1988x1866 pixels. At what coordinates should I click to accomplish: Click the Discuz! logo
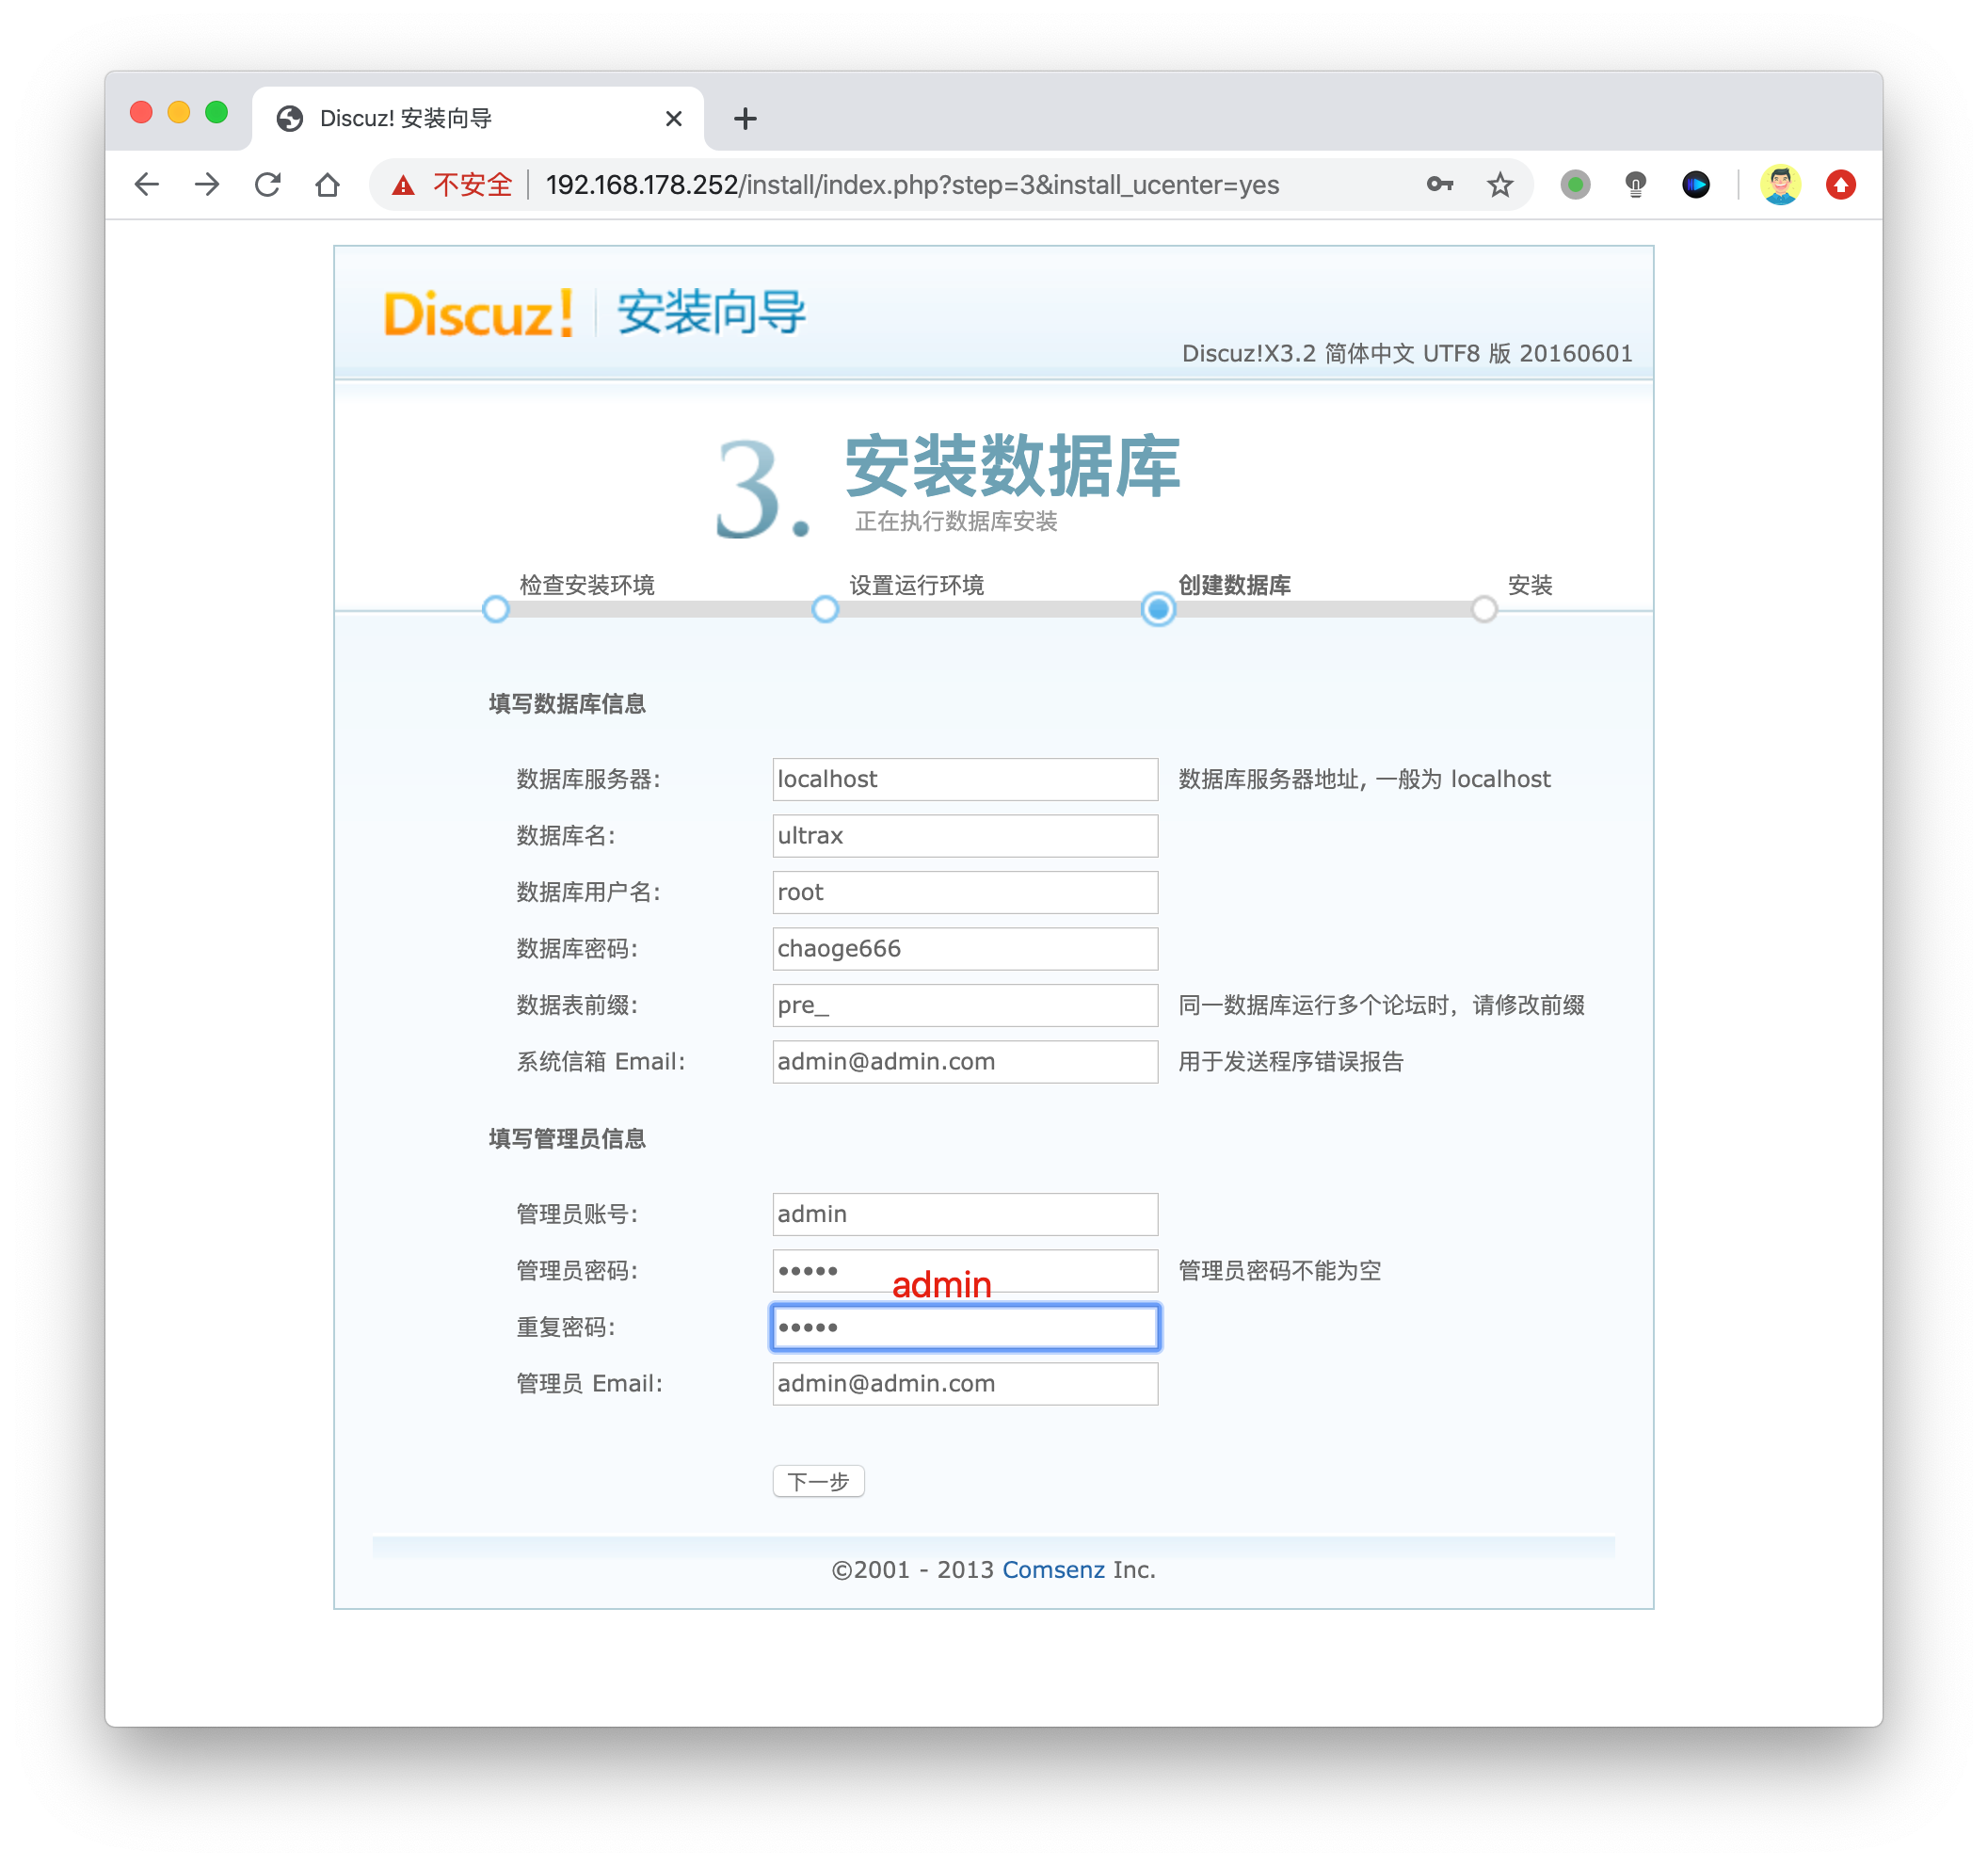[x=478, y=313]
